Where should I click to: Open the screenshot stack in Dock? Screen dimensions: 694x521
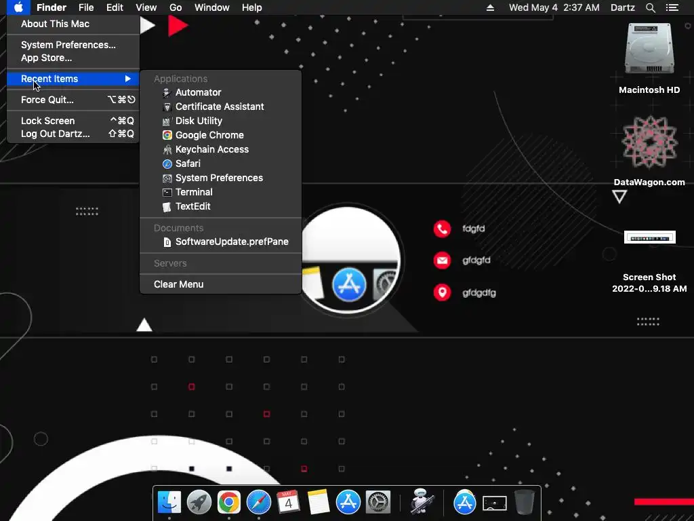tap(494, 503)
